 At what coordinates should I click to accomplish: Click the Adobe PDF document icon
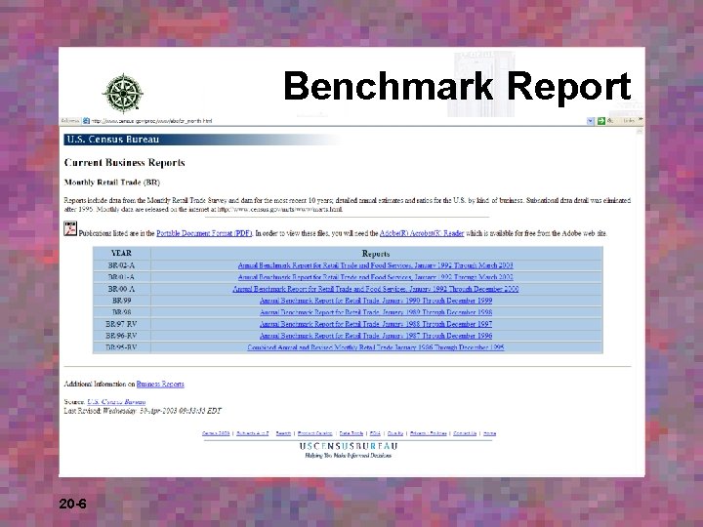point(70,228)
